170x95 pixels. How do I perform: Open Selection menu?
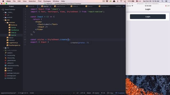click(32, 1)
